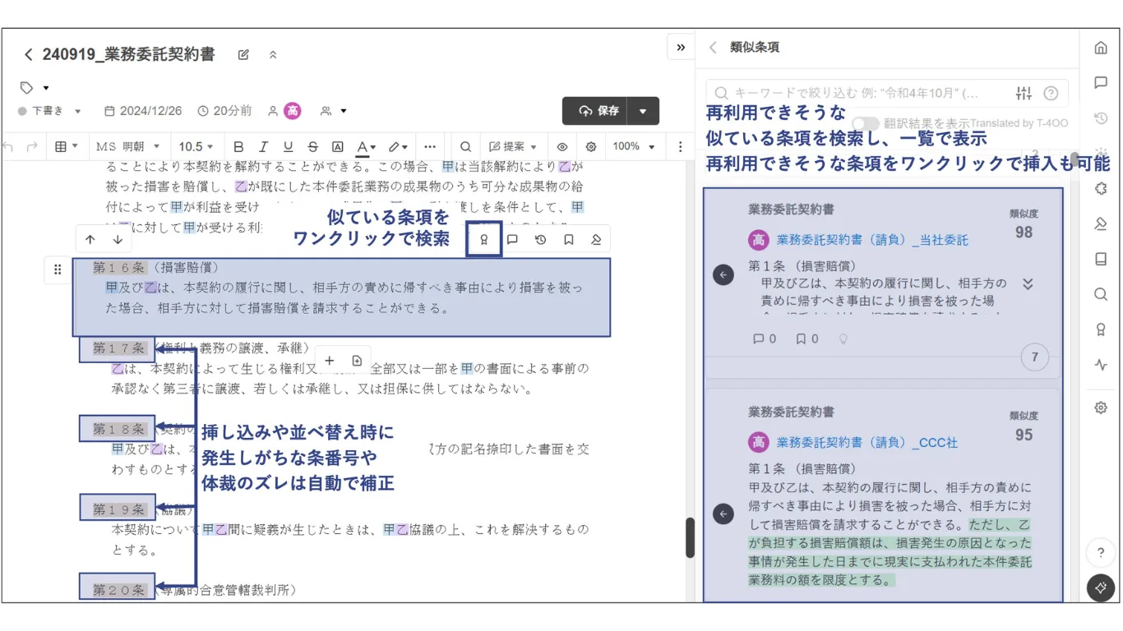Toggle the translation results switch

(x=865, y=123)
